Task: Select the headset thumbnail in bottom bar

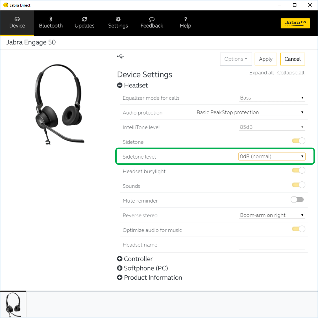Action: [x=13, y=305]
